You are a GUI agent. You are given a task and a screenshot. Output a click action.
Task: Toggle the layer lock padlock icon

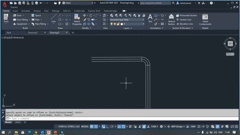click(118, 24)
